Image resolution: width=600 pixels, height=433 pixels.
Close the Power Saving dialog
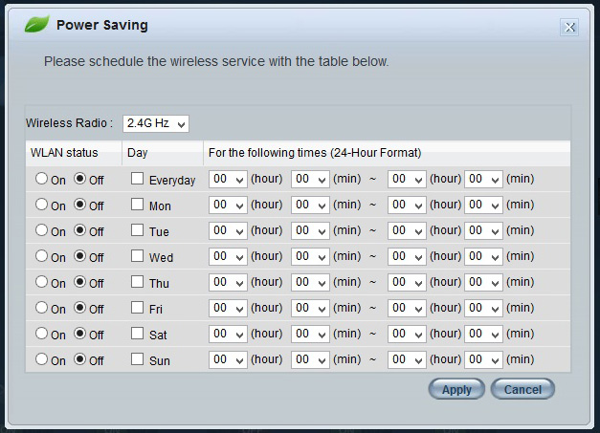(x=569, y=27)
